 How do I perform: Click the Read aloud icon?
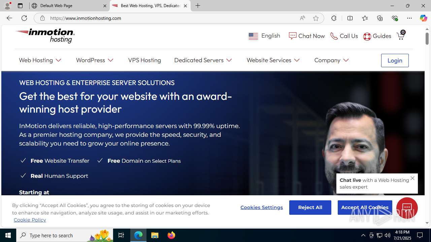coord(302,18)
